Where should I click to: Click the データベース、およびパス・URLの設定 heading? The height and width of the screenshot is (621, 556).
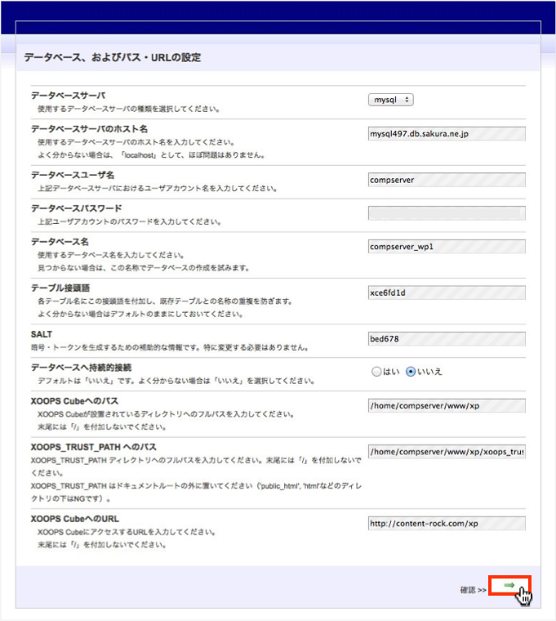tap(113, 57)
